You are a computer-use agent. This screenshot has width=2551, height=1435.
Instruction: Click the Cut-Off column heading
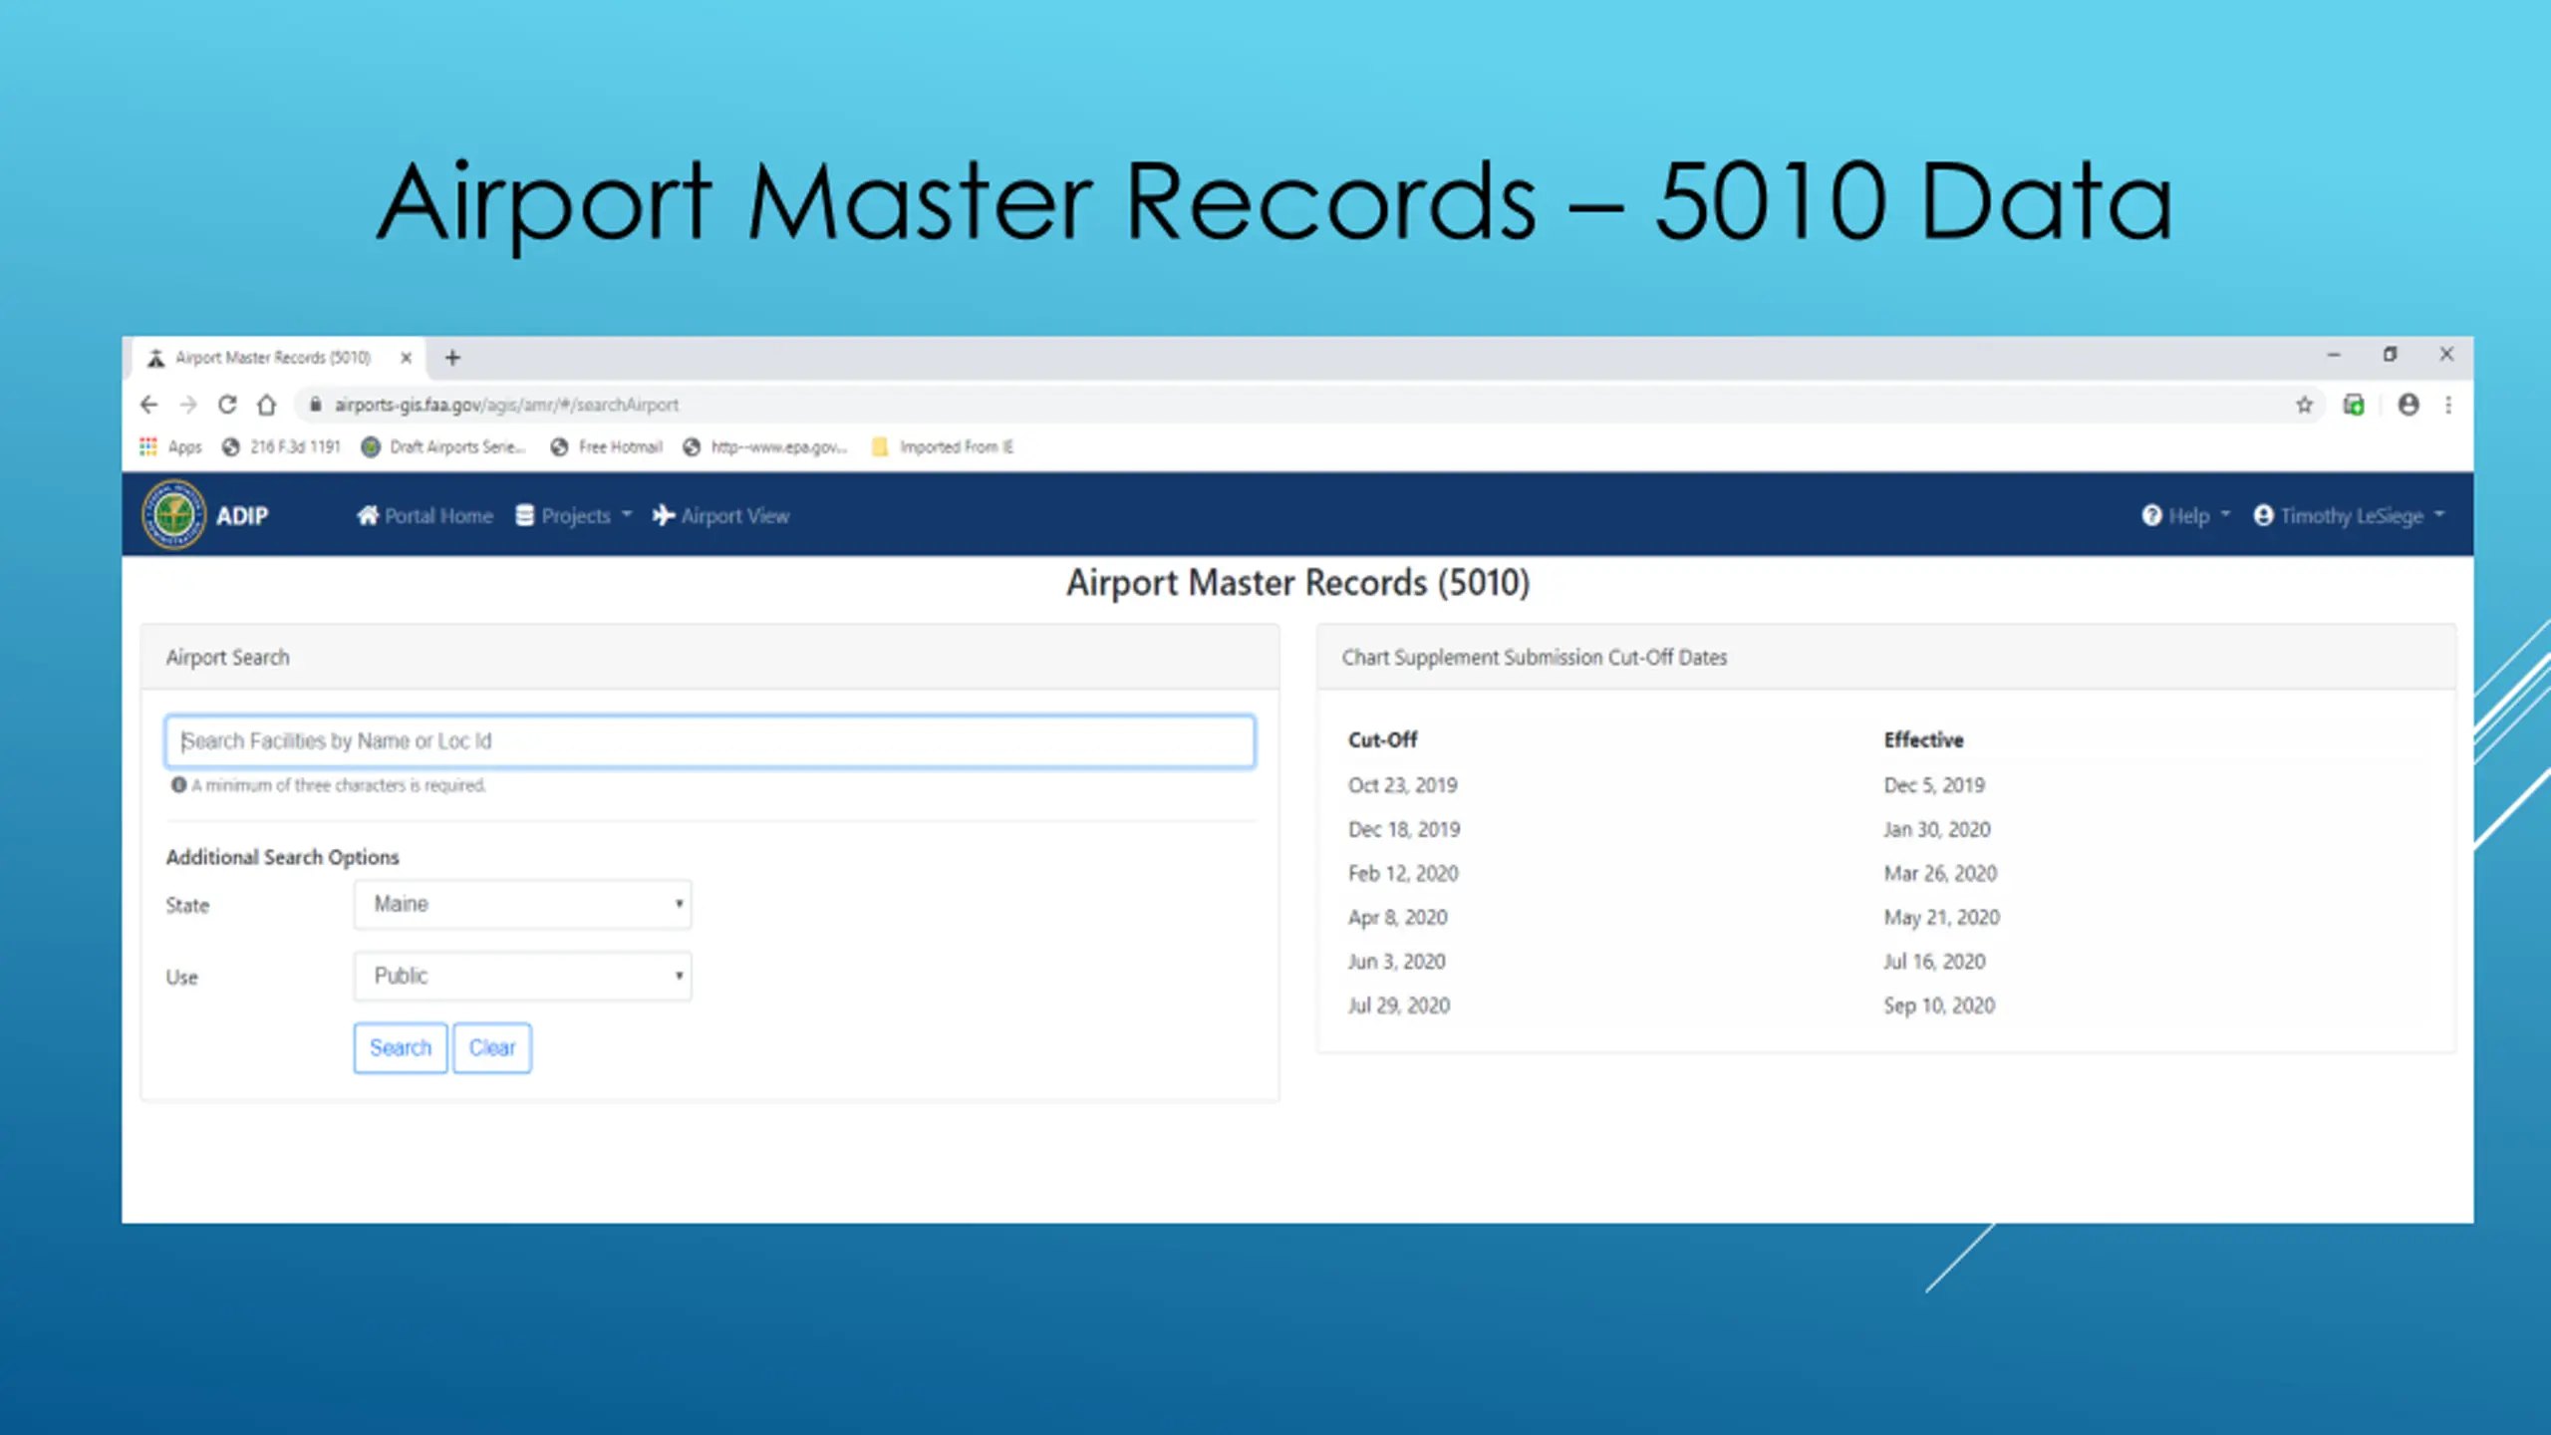tap(1382, 739)
